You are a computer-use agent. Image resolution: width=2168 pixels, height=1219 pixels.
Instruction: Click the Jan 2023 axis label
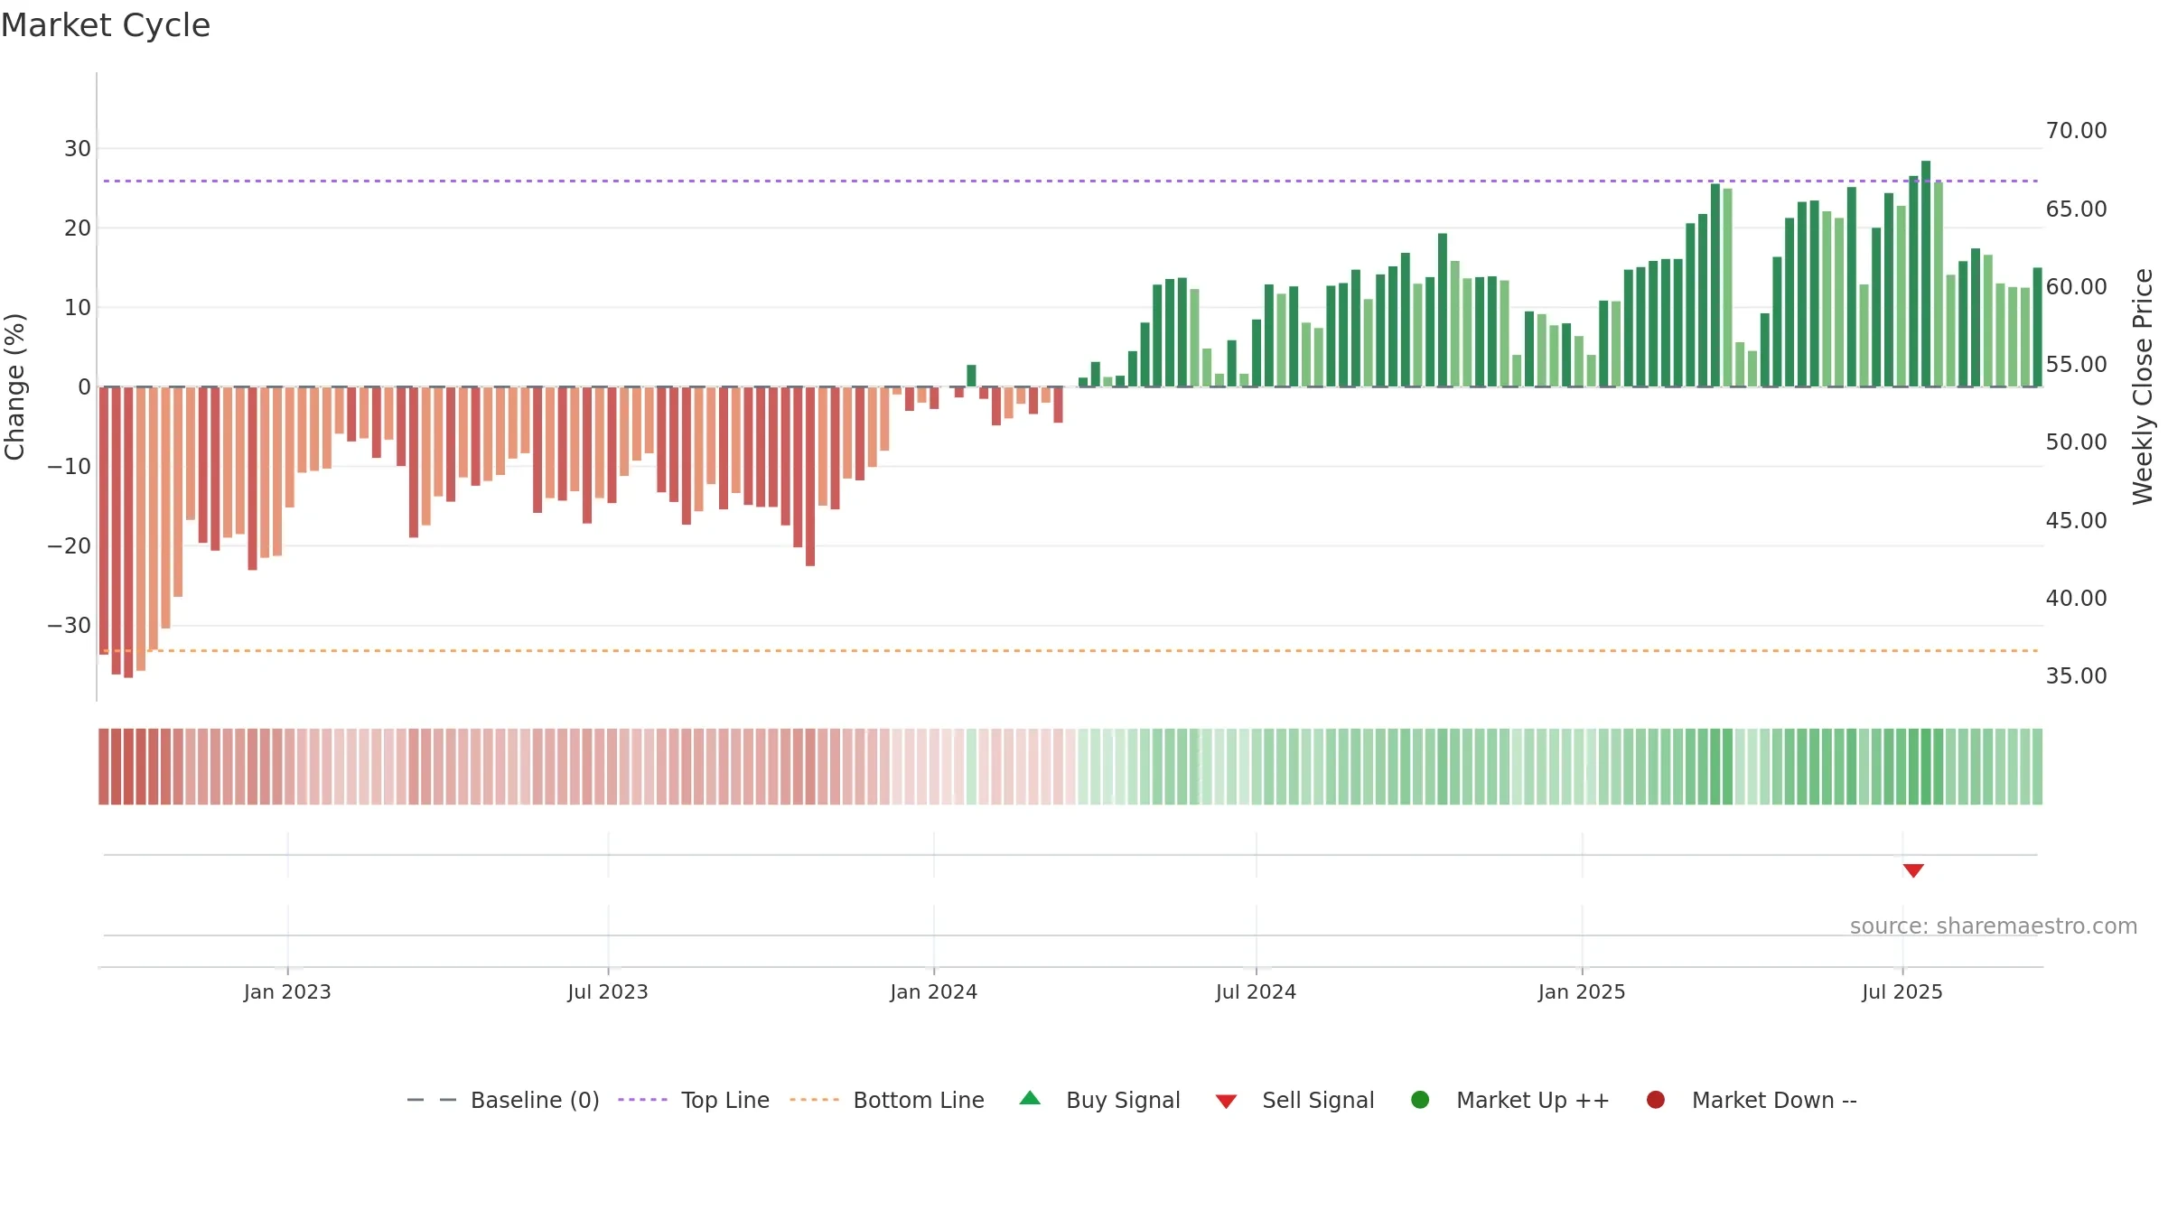(x=287, y=991)
